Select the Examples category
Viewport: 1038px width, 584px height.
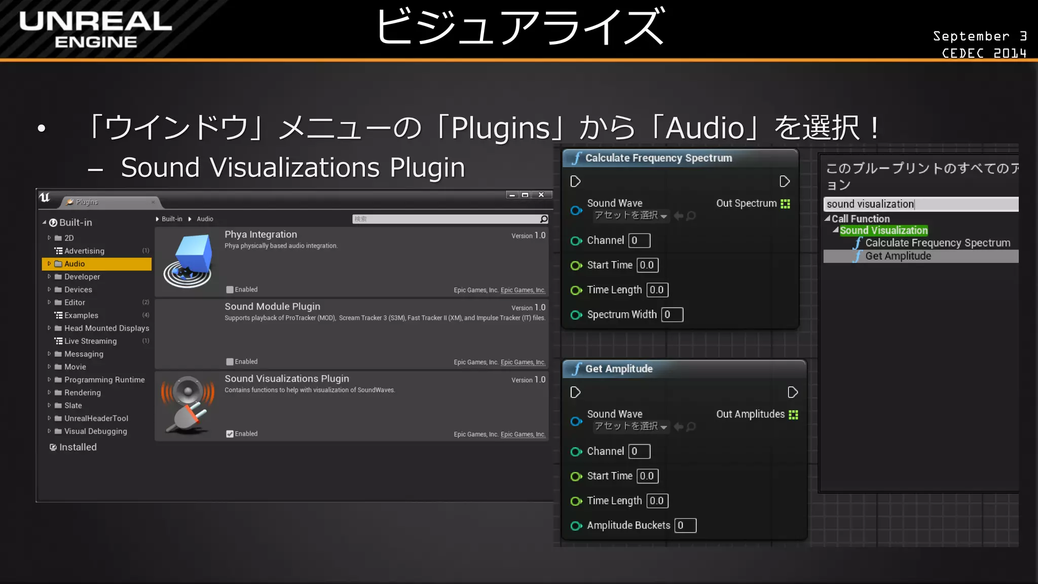[x=97, y=315]
